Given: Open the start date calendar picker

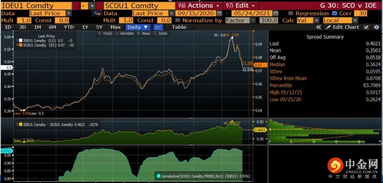Looking at the screenshot, I should tap(220, 13).
